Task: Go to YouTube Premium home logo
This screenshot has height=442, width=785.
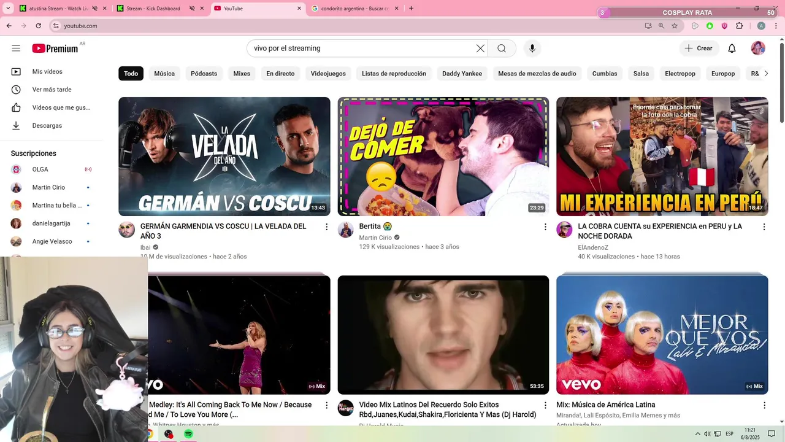Action: 55,48
